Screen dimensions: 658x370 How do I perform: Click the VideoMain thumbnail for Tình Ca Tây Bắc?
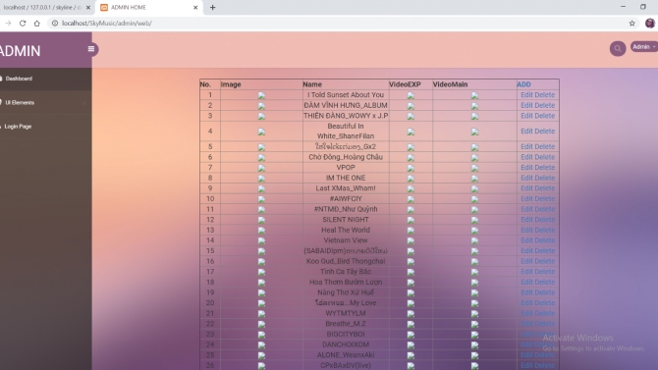point(474,272)
